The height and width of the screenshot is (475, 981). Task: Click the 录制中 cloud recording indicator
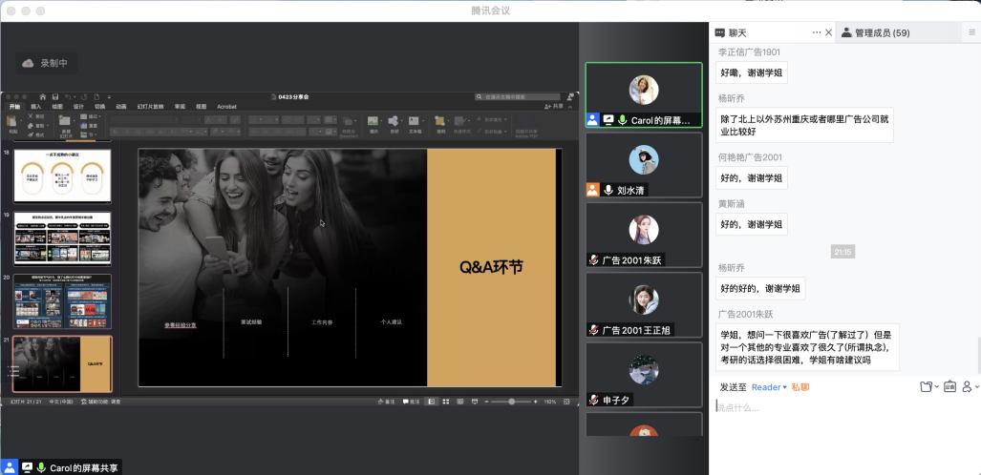click(46, 63)
